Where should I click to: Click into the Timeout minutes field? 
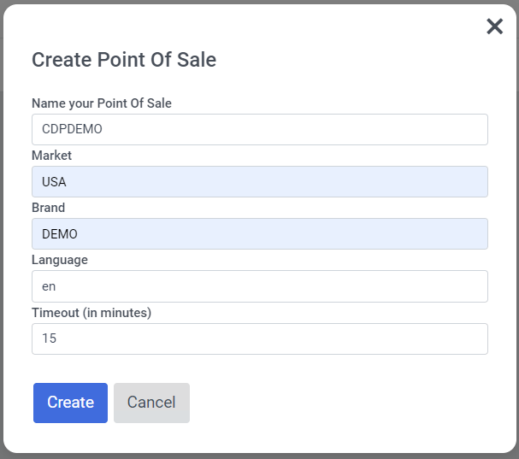pos(260,338)
